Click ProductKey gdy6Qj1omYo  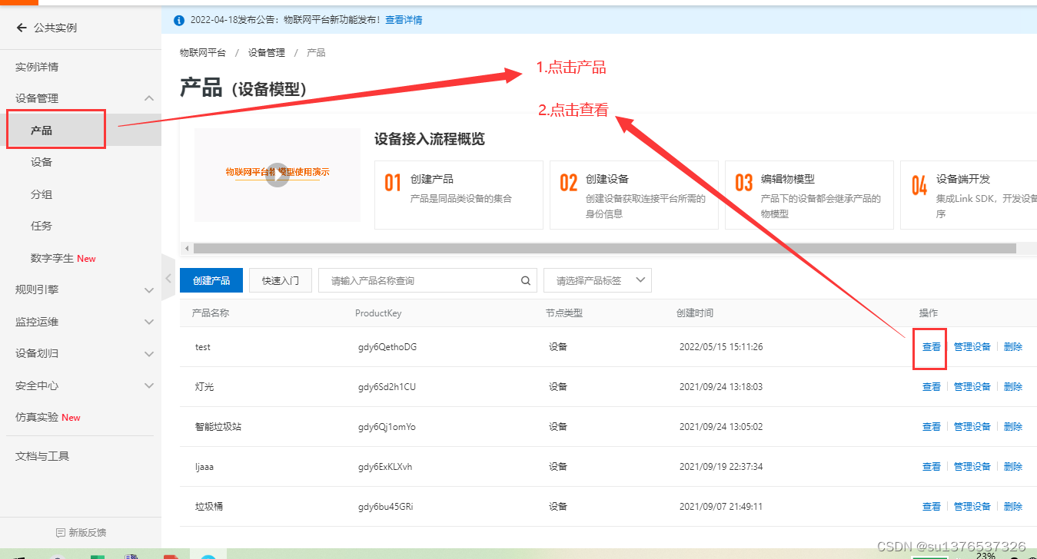(387, 427)
